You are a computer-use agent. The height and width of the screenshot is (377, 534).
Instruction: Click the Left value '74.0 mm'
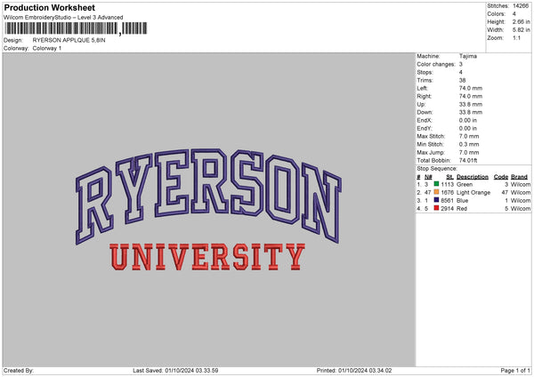pyautogui.click(x=471, y=88)
